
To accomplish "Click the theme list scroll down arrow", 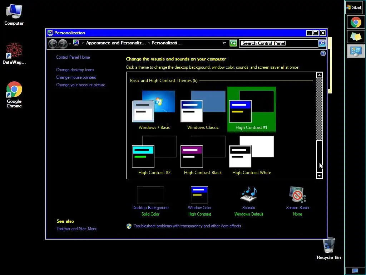I will pyautogui.click(x=319, y=175).
